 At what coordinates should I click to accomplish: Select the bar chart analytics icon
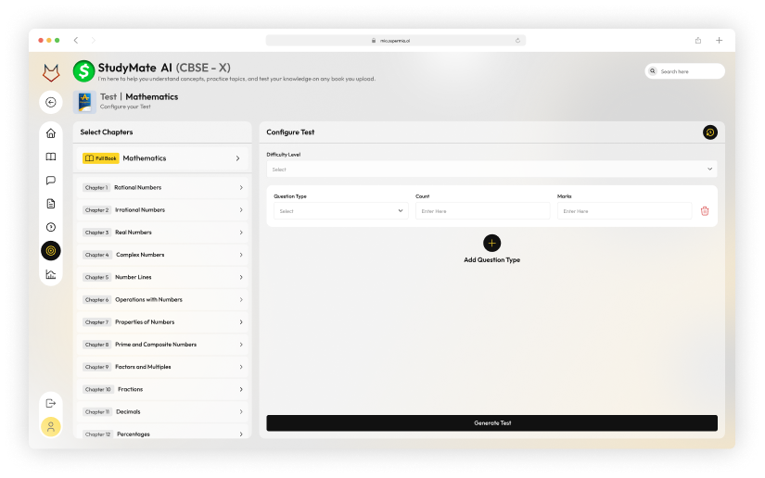pyautogui.click(x=51, y=274)
